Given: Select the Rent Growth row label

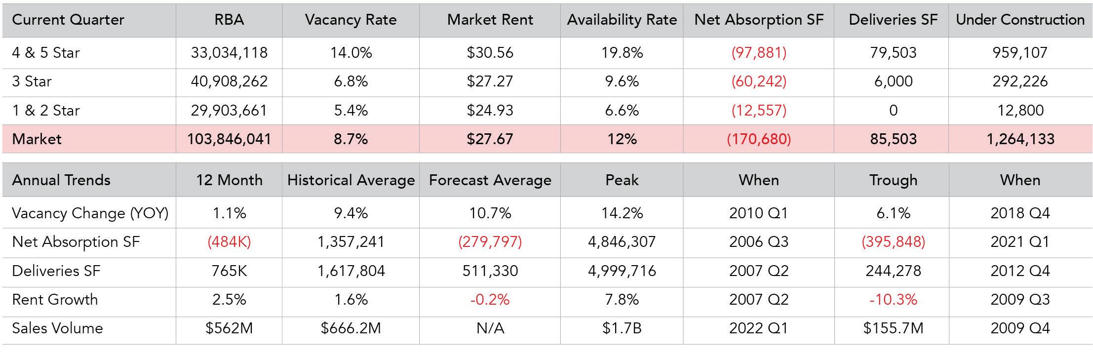Looking at the screenshot, I should click(55, 299).
